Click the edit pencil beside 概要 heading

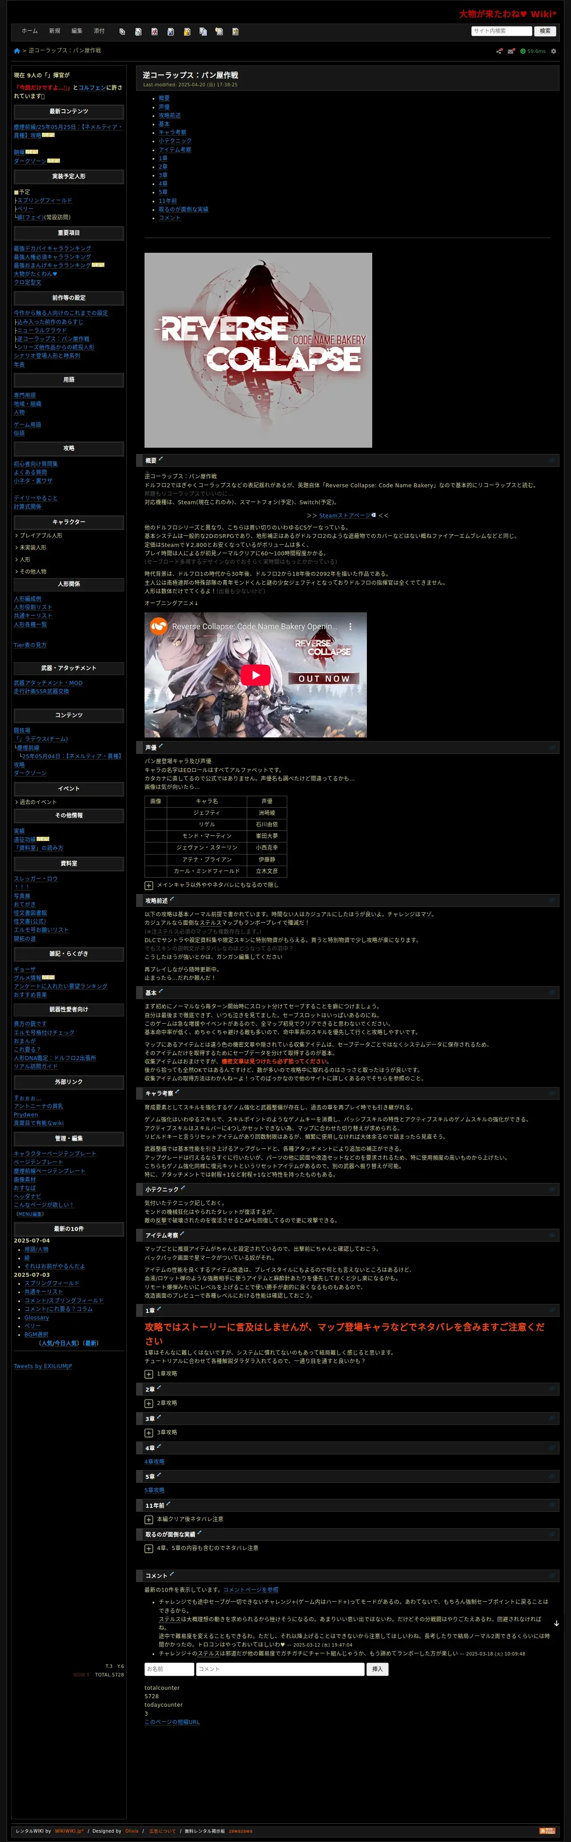click(x=161, y=459)
